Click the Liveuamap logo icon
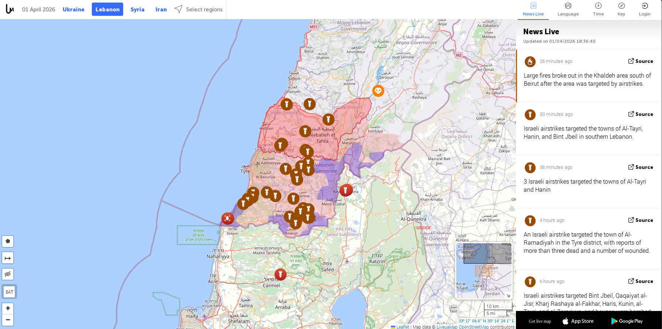The height and width of the screenshot is (329, 662). tap(10, 9)
